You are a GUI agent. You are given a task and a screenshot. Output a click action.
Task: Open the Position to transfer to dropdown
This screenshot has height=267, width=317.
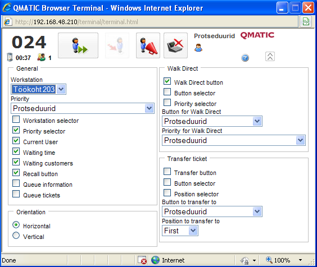tap(180, 231)
